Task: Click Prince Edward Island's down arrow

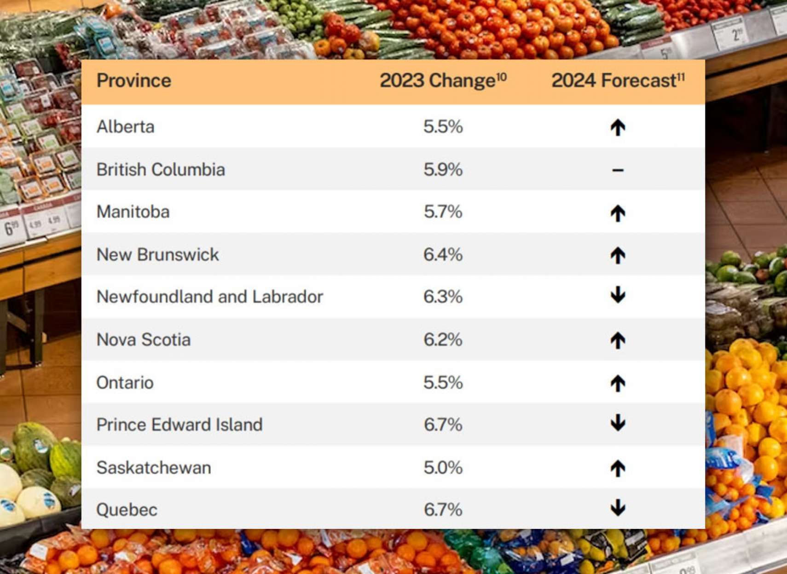Action: pos(618,423)
